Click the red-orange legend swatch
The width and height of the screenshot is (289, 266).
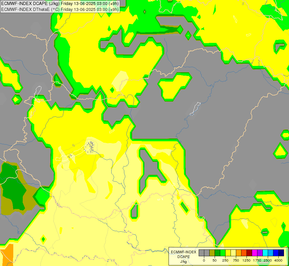244,253
